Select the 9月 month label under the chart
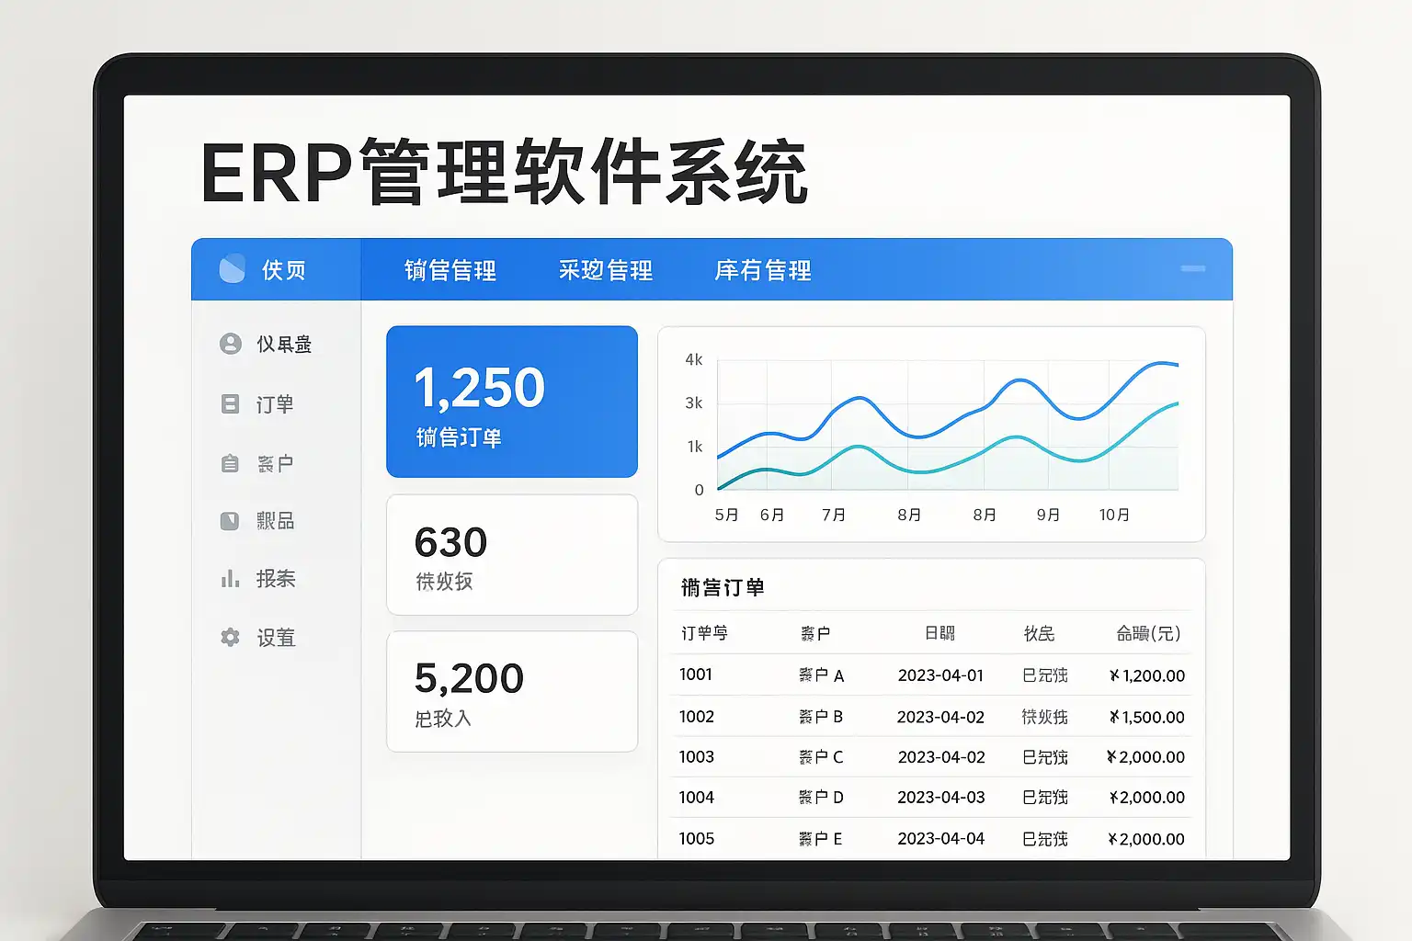The width and height of the screenshot is (1412, 941). 1049,515
